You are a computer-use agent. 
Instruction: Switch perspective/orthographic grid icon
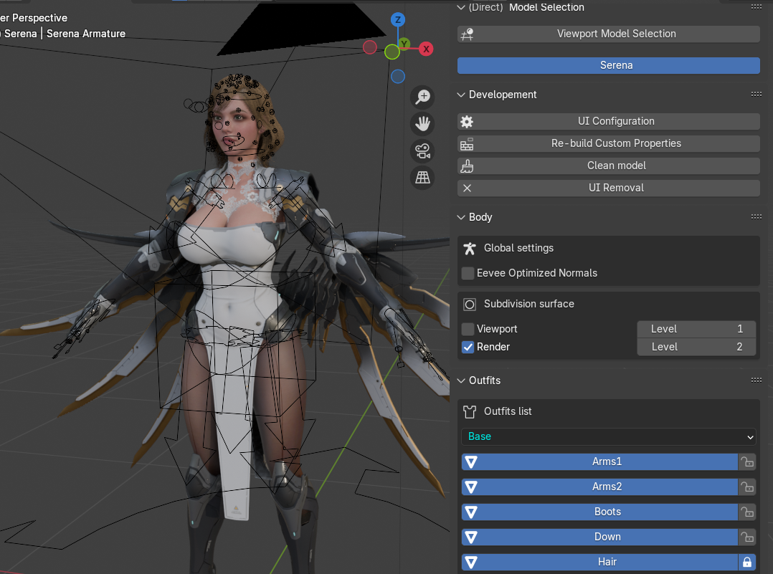click(422, 178)
